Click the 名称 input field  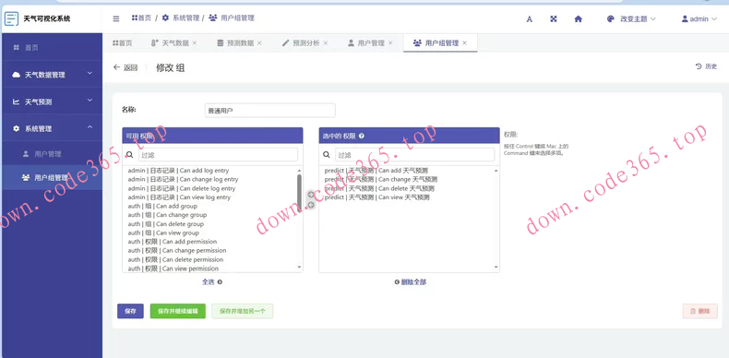269,111
